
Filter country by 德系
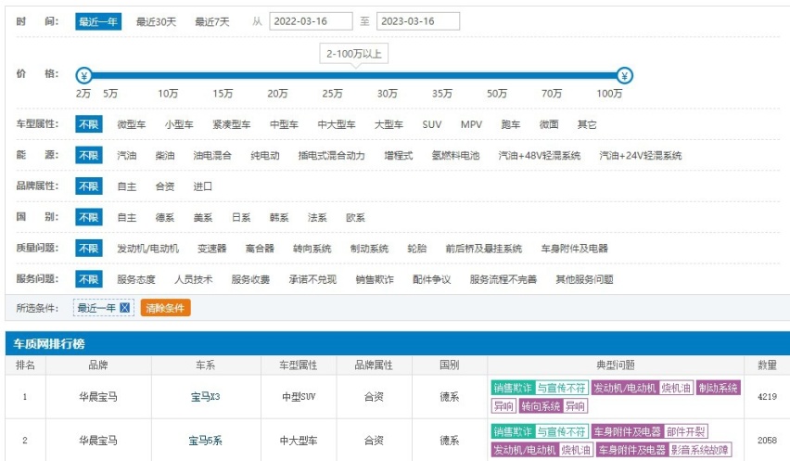pyautogui.click(x=165, y=218)
